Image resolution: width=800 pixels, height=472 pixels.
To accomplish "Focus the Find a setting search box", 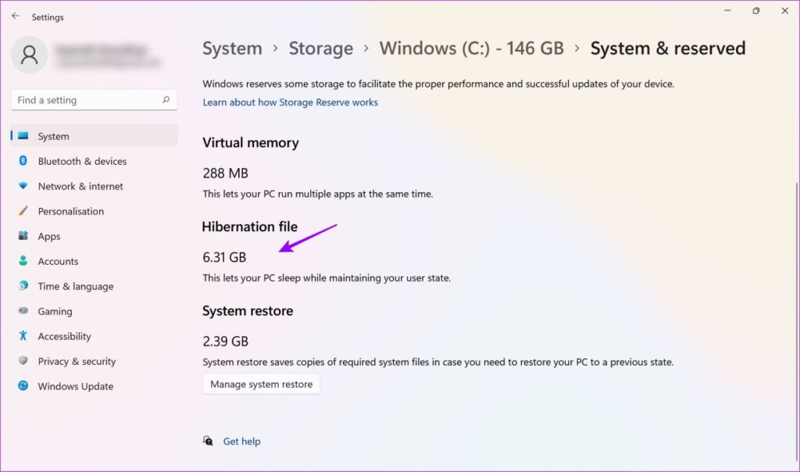I will (x=86, y=100).
